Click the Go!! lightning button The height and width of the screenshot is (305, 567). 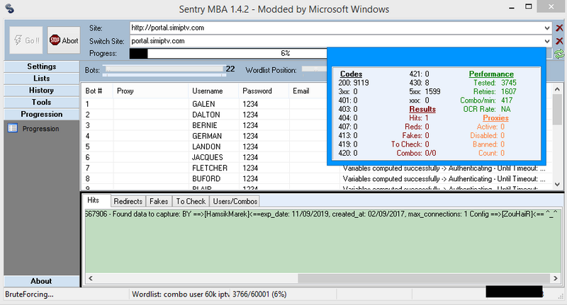(x=26, y=40)
